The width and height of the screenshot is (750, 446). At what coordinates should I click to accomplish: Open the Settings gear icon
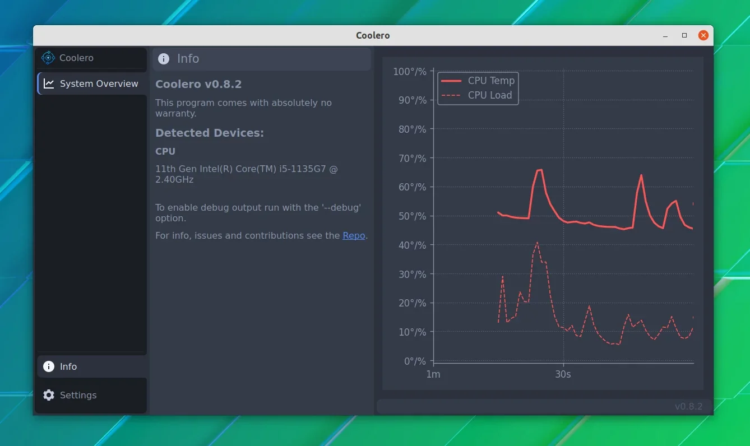tap(49, 395)
